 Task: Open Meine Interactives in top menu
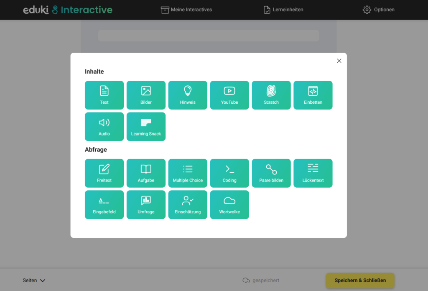pos(186,10)
